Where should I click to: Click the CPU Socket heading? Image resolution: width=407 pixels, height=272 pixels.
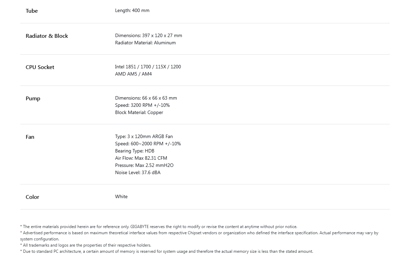40,67
